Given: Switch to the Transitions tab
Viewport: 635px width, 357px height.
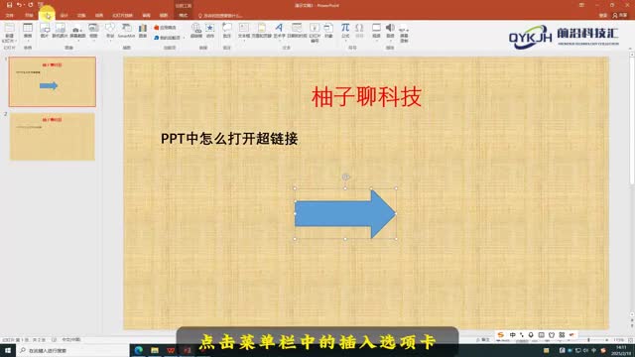Looking at the screenshot, I should (81, 16).
